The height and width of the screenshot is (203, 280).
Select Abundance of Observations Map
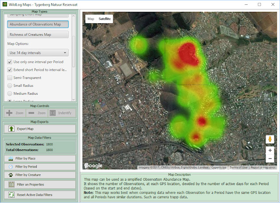point(38,24)
